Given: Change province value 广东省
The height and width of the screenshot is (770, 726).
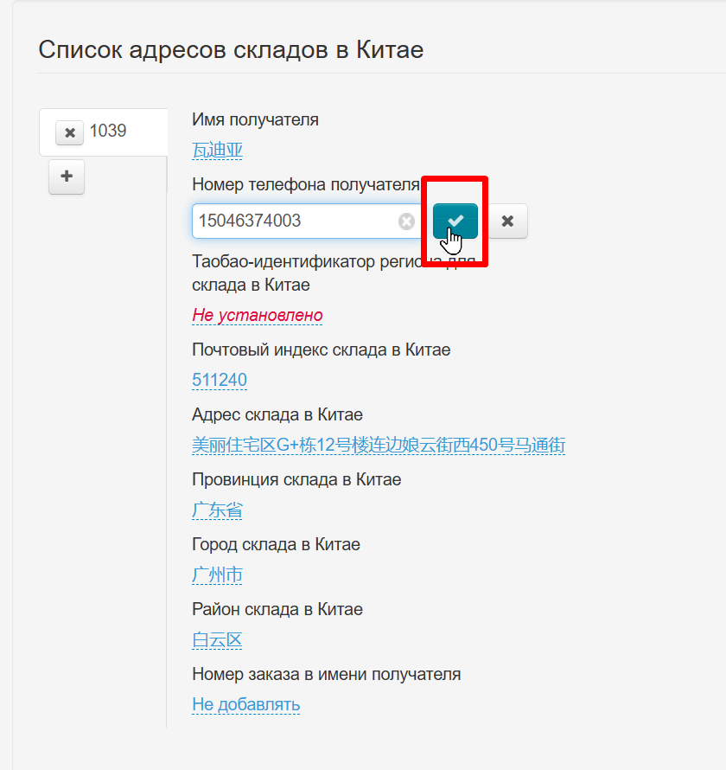Looking at the screenshot, I should 217,510.
